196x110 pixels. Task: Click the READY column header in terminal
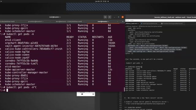[70, 37]
